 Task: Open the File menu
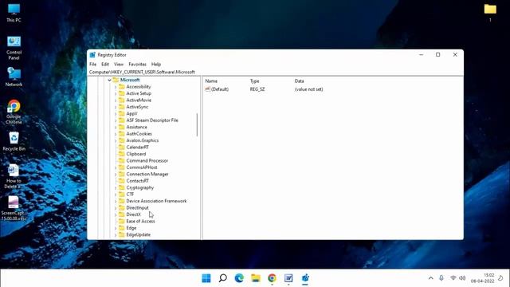[x=92, y=65]
